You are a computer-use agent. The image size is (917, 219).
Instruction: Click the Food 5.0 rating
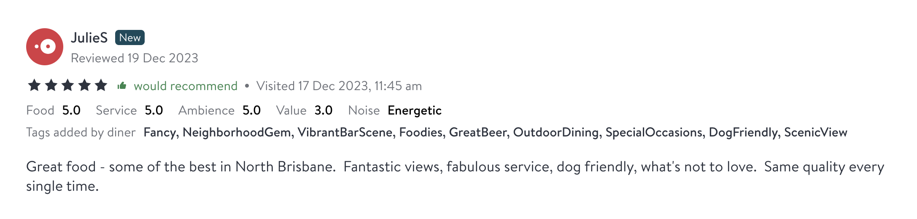(x=53, y=110)
